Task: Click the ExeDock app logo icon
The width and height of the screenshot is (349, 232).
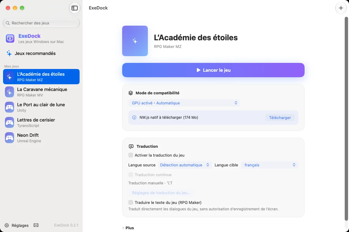Action: [10, 38]
